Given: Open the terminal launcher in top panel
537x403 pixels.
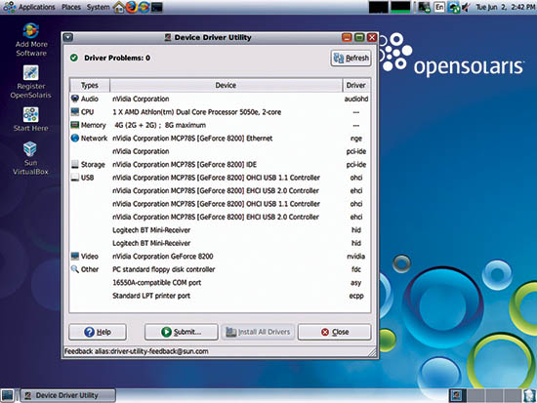Looking at the screenshot, I should pyautogui.click(x=157, y=7).
